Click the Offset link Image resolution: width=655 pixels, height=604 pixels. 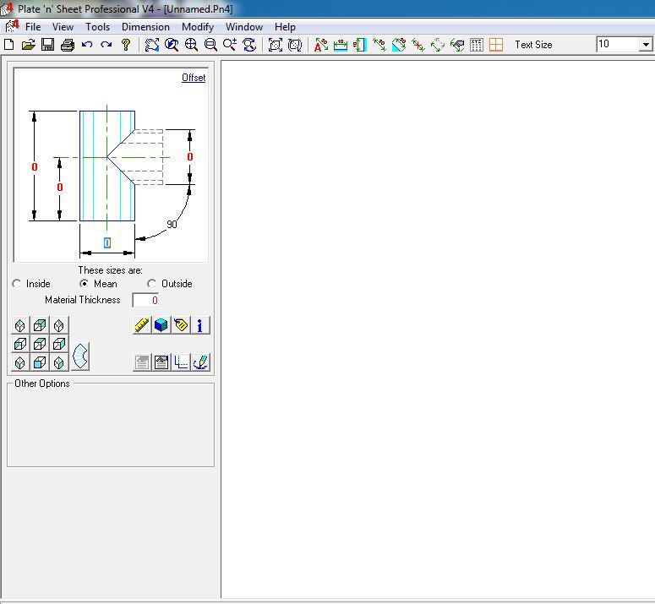pos(194,78)
